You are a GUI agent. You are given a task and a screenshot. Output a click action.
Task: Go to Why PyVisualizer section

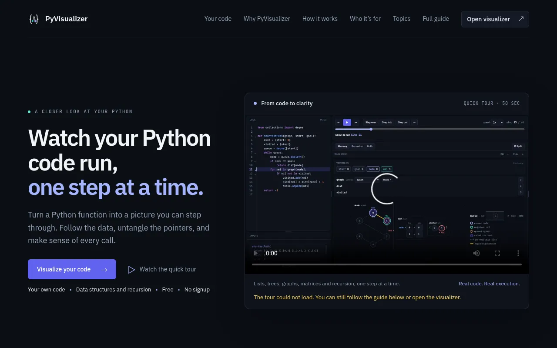[x=267, y=19]
